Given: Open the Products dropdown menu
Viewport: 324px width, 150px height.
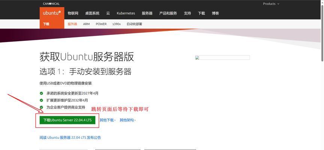Looking at the screenshot, I should coord(271,4).
